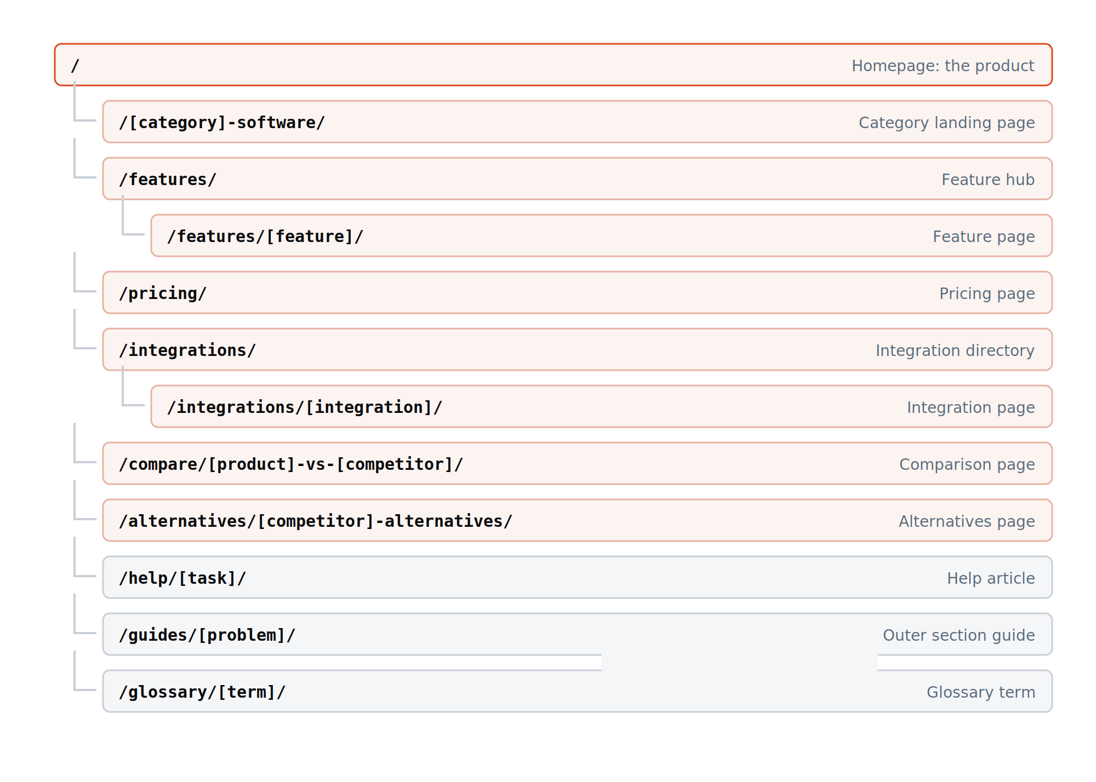Select the /guides/[problem]/ path
1096x782 pixels.
(x=207, y=635)
